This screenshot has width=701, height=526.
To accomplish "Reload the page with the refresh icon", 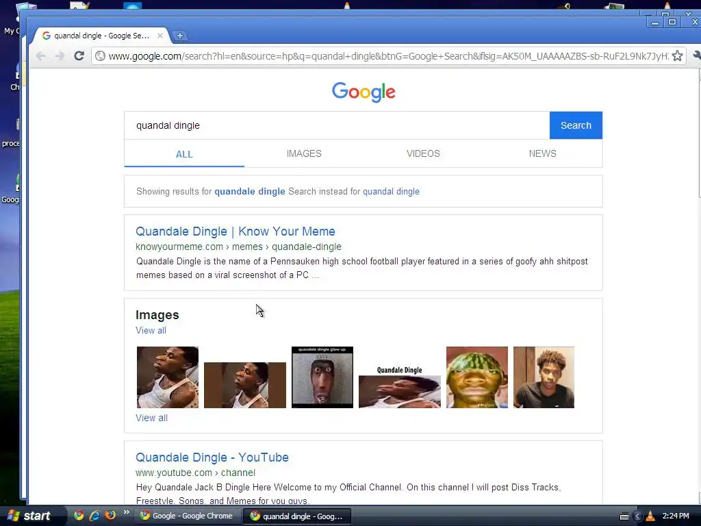I will 79,56.
